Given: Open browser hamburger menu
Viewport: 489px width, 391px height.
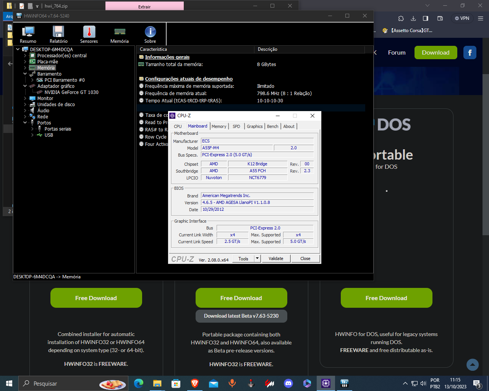Looking at the screenshot, I should coord(481,18).
